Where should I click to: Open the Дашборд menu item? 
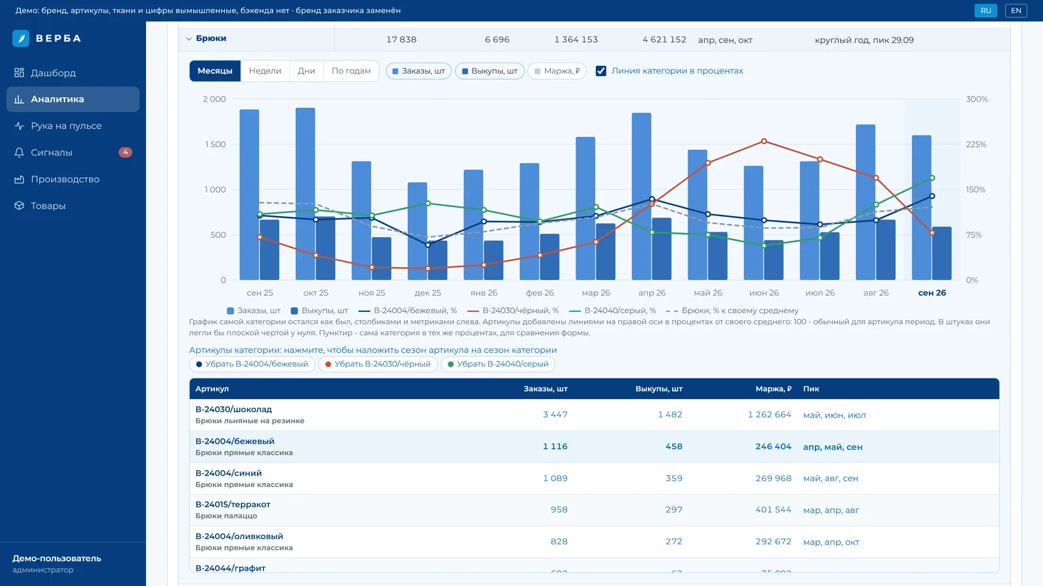tap(73, 73)
